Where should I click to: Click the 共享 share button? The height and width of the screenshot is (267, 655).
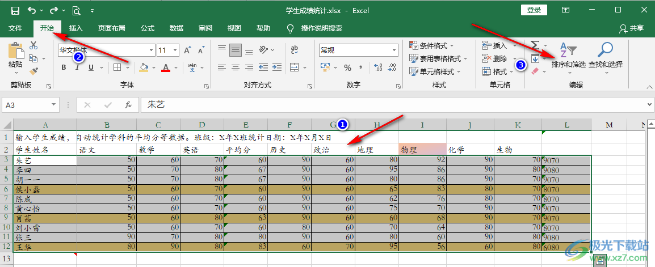point(632,28)
